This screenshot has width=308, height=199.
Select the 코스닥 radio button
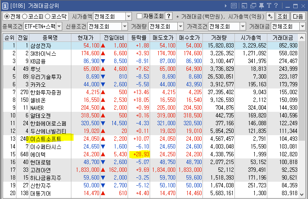click(48, 16)
